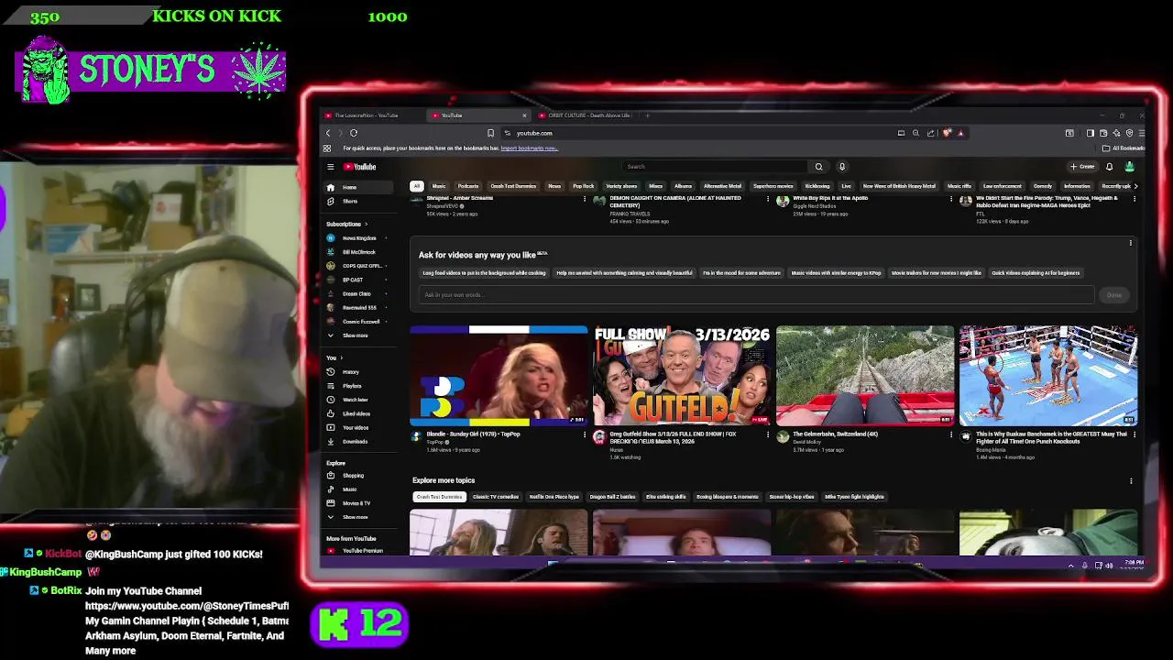Click the share icon in the address bar
Image resolution: width=1173 pixels, height=660 pixels.
pyautogui.click(x=931, y=133)
